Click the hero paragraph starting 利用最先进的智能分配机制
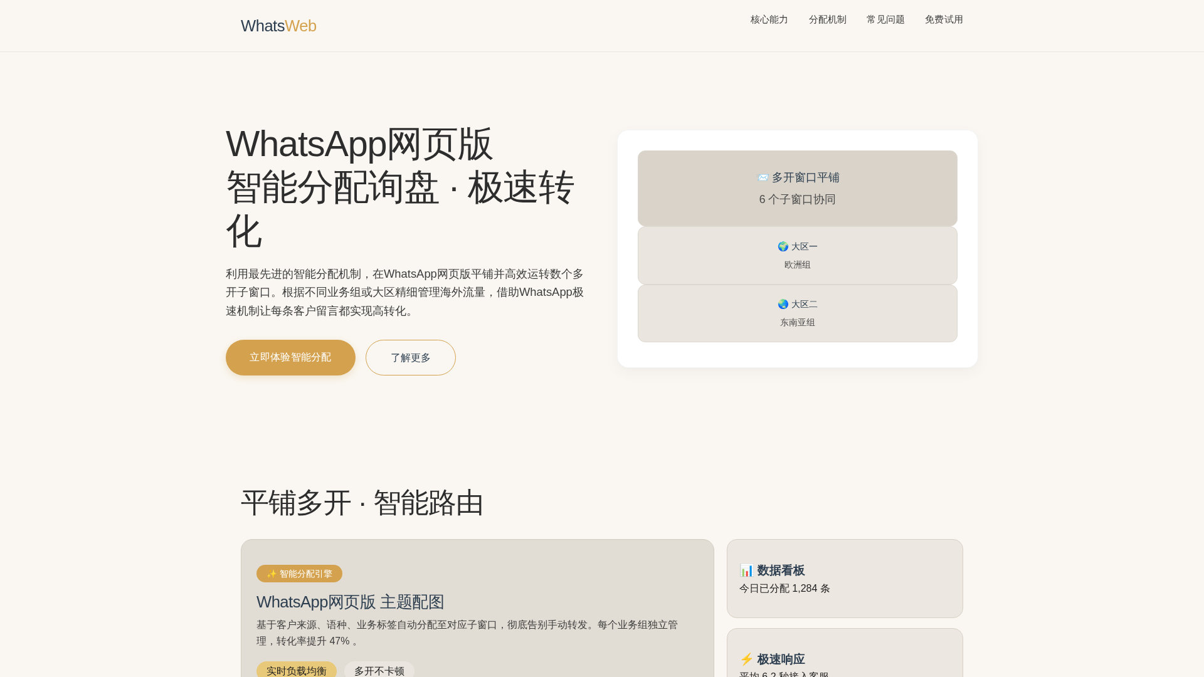1204x677 pixels. click(x=405, y=293)
